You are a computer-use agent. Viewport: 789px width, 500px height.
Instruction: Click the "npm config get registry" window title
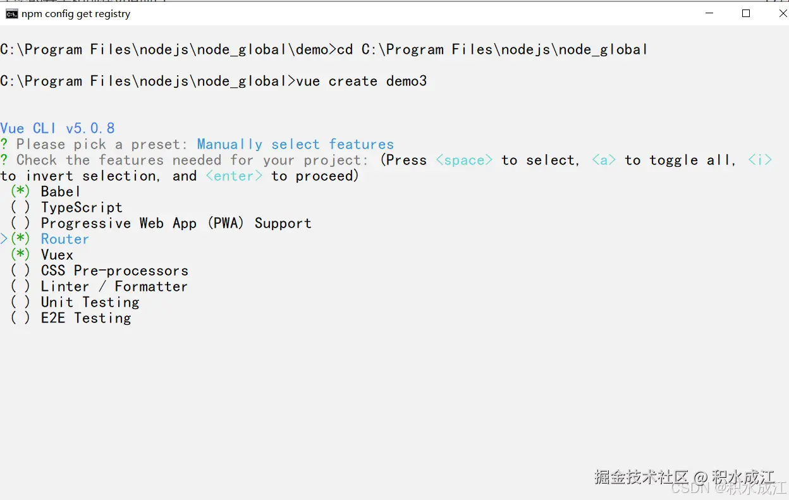click(x=76, y=14)
